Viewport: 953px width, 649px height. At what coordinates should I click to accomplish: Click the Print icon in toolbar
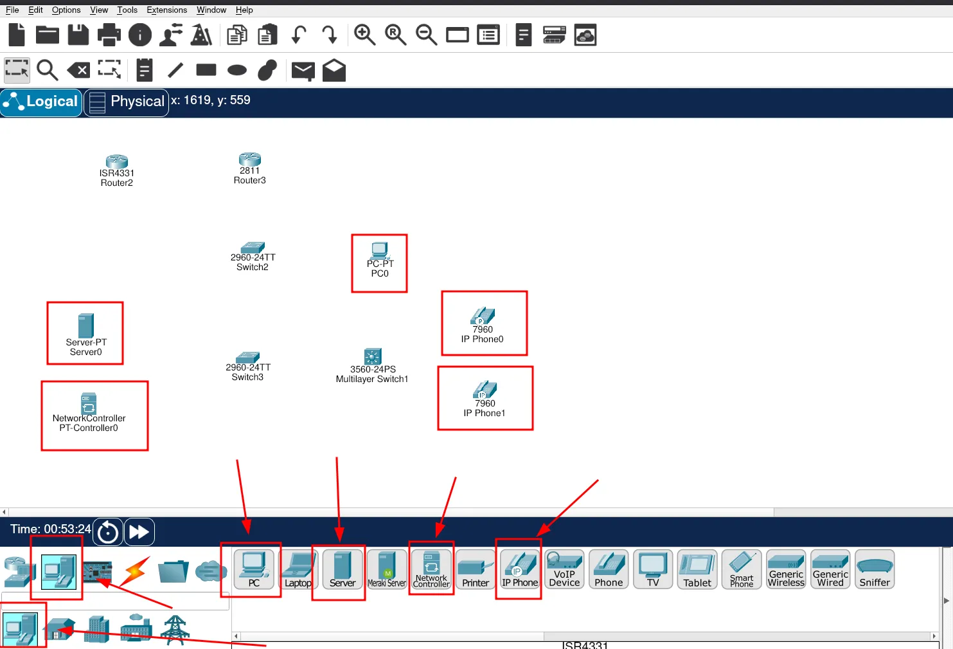point(109,35)
